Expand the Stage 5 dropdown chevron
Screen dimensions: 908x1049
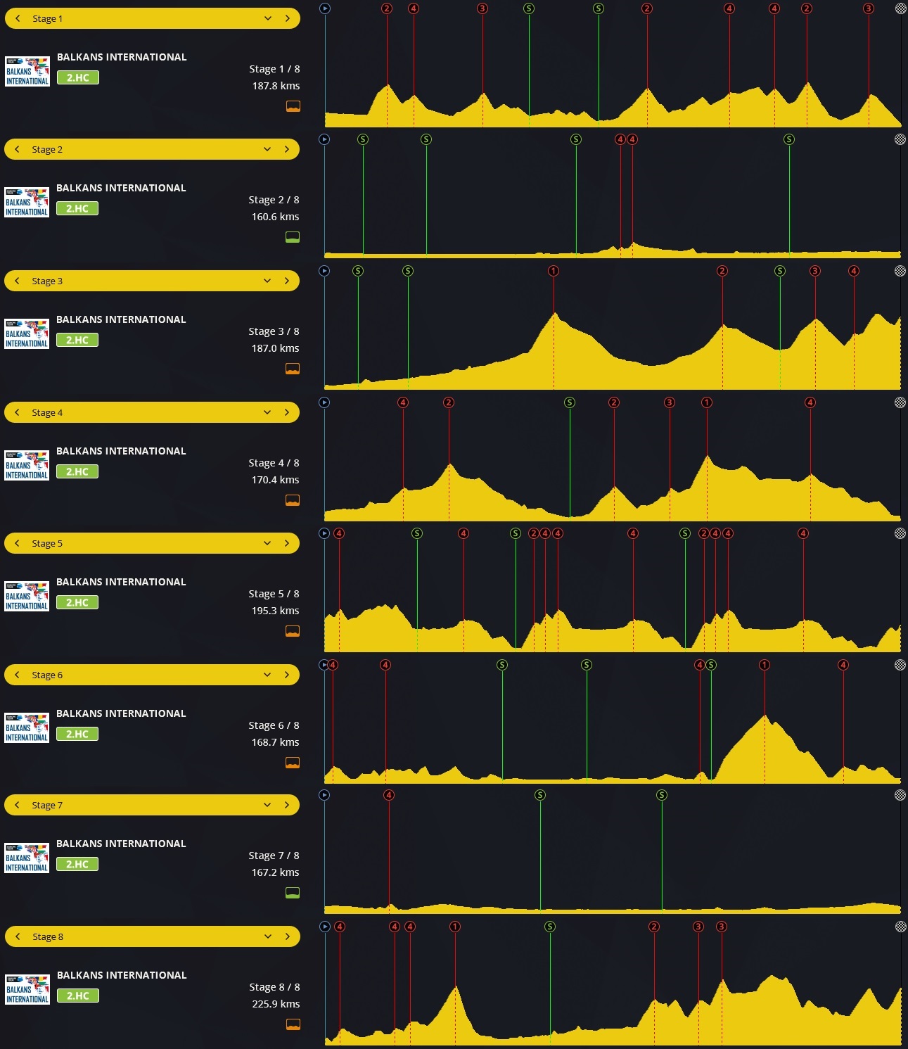coord(267,543)
